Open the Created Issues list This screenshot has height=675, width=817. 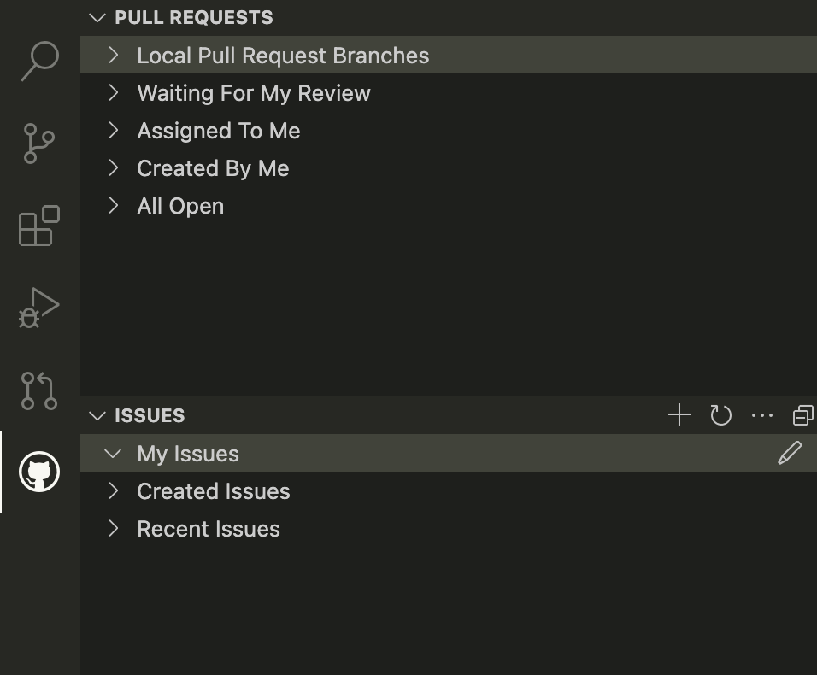[x=213, y=491]
